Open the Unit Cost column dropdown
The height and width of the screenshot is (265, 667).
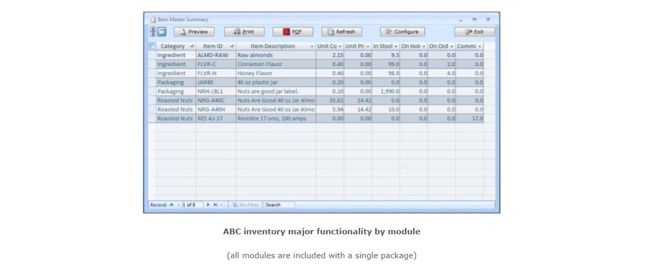340,46
